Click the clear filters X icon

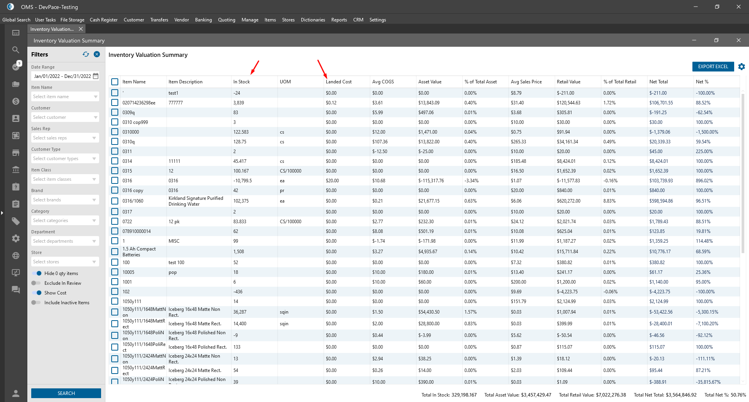point(97,55)
